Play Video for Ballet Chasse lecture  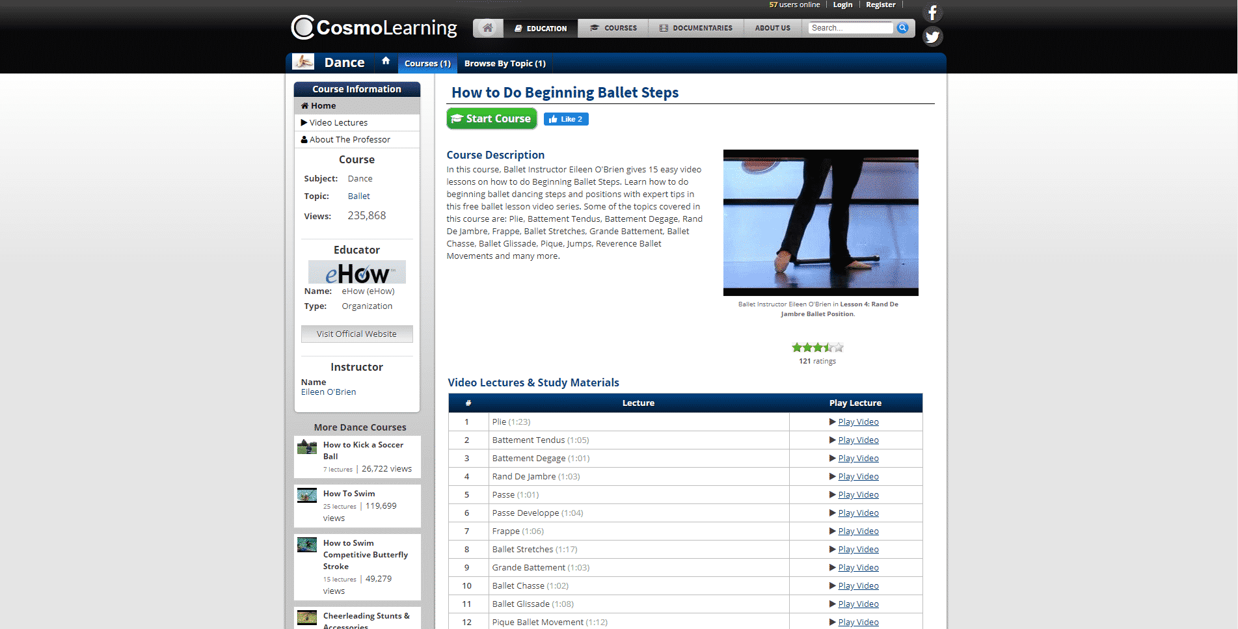point(858,585)
